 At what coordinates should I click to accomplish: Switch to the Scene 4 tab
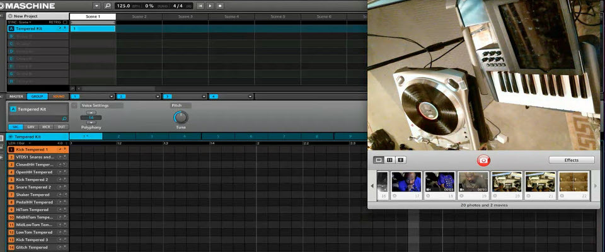(231, 16)
